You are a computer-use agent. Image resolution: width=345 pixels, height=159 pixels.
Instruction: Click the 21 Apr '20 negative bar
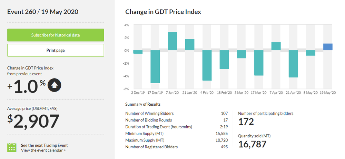pyautogui.click(x=293, y=64)
